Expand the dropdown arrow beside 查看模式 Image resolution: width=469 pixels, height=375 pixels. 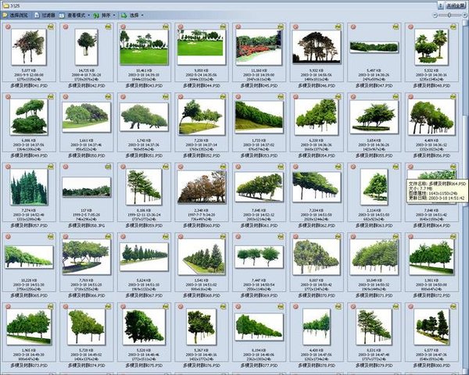89,16
